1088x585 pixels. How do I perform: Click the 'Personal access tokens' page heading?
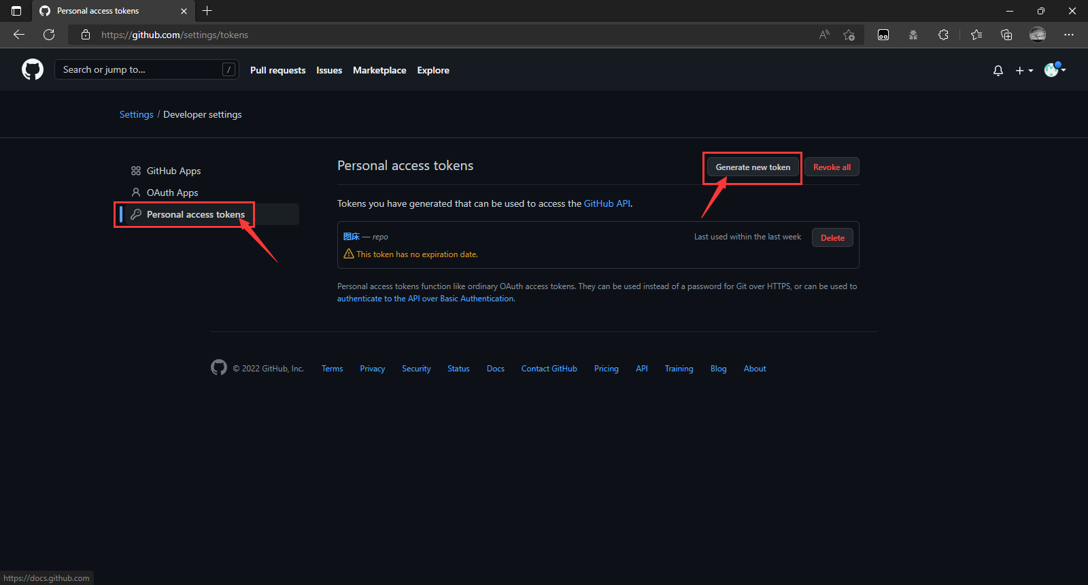[405, 165]
